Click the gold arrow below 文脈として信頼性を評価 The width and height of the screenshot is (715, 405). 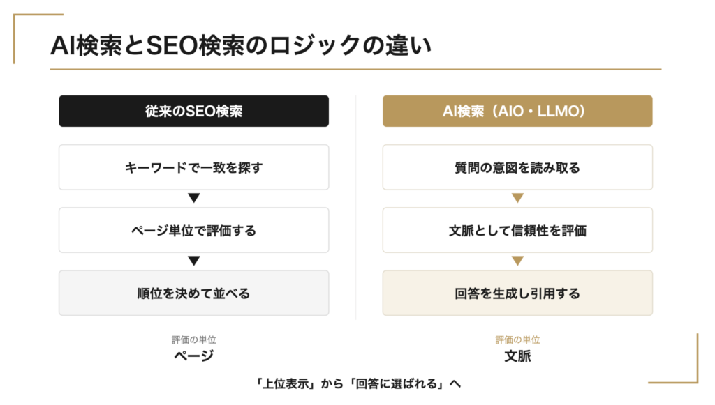click(517, 261)
